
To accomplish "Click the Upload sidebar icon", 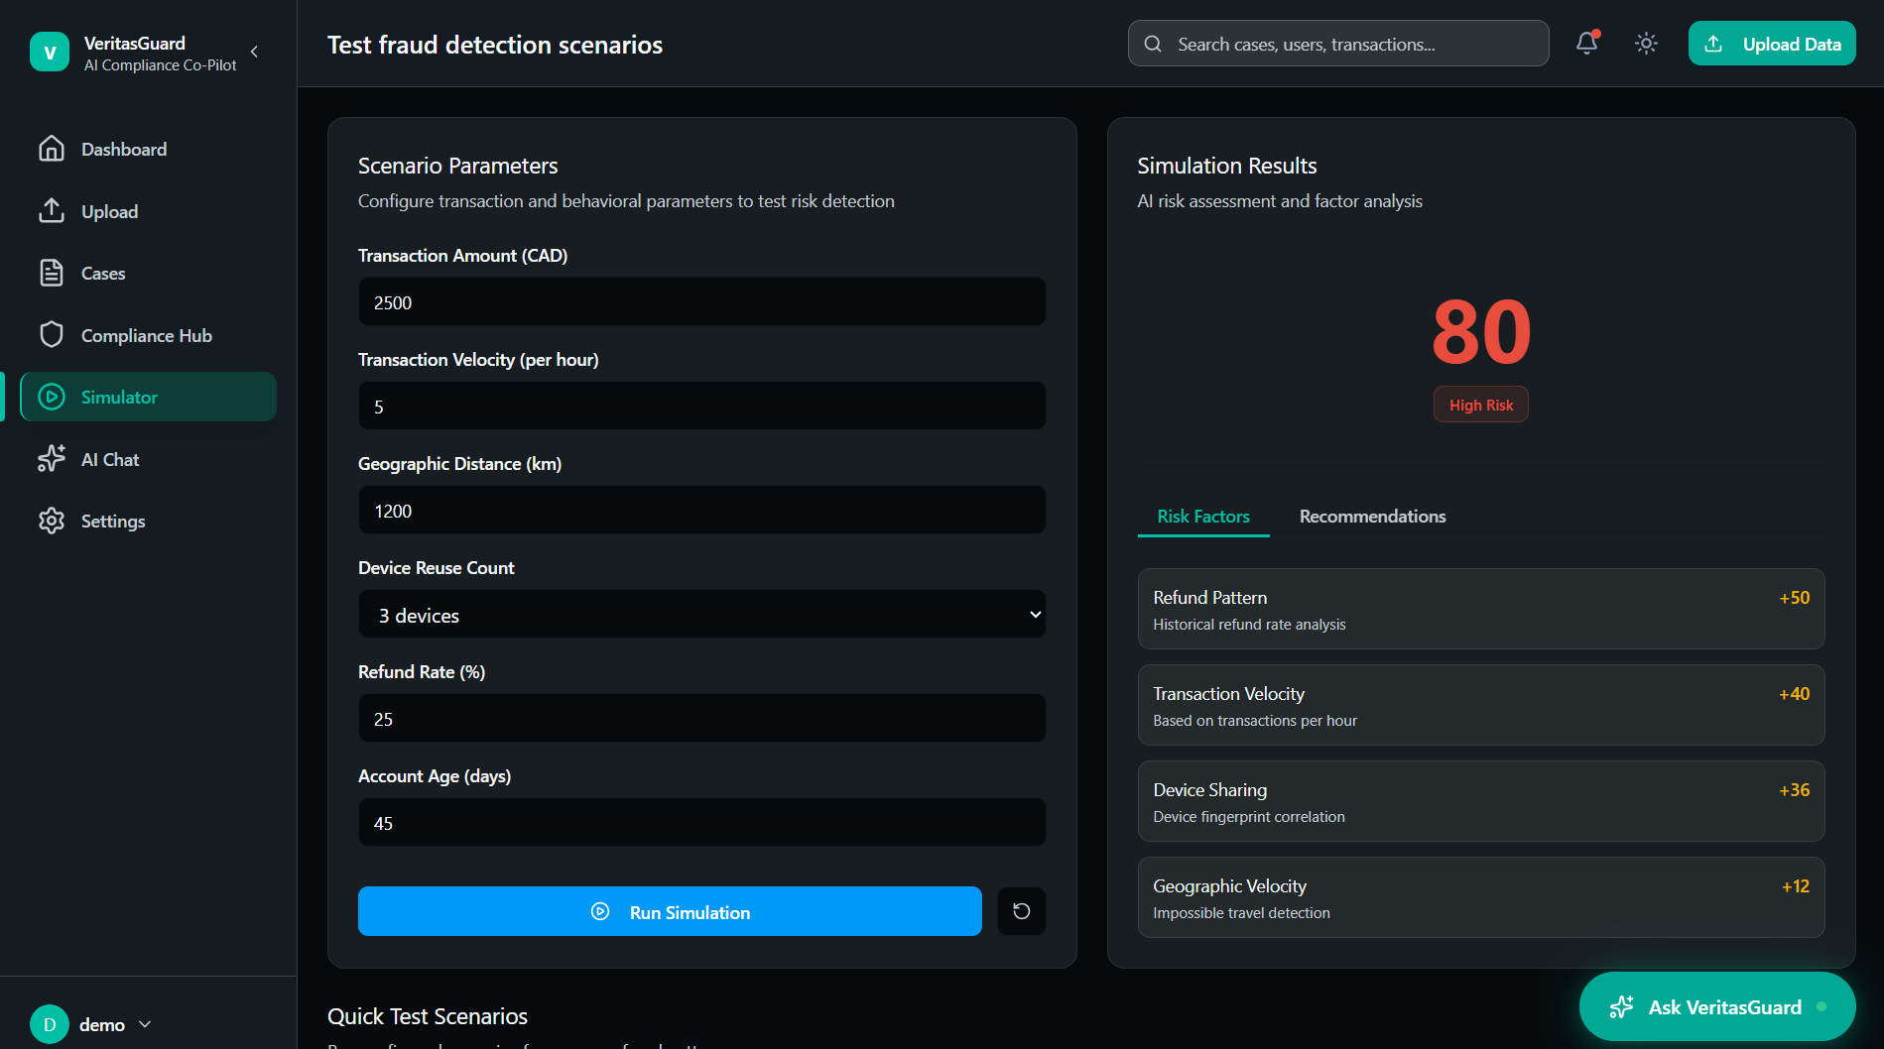I will [52, 211].
